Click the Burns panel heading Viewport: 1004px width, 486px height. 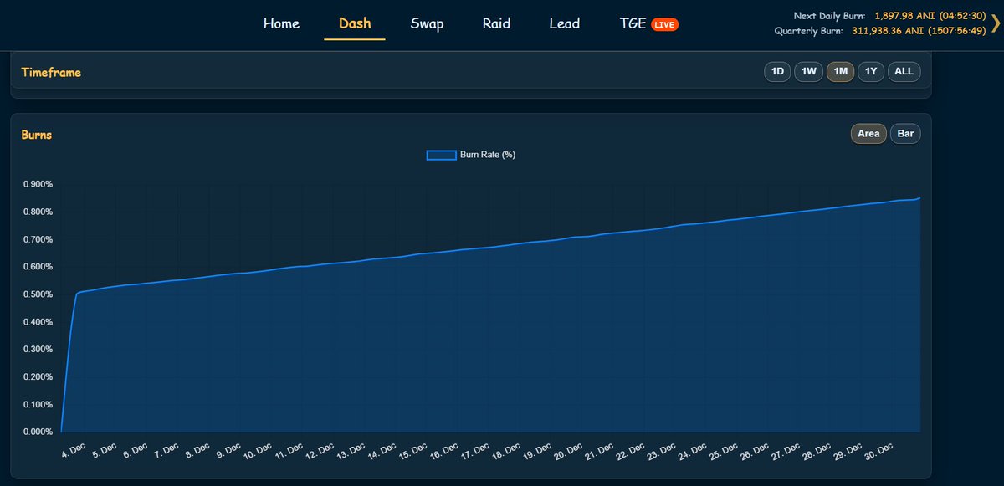click(37, 135)
